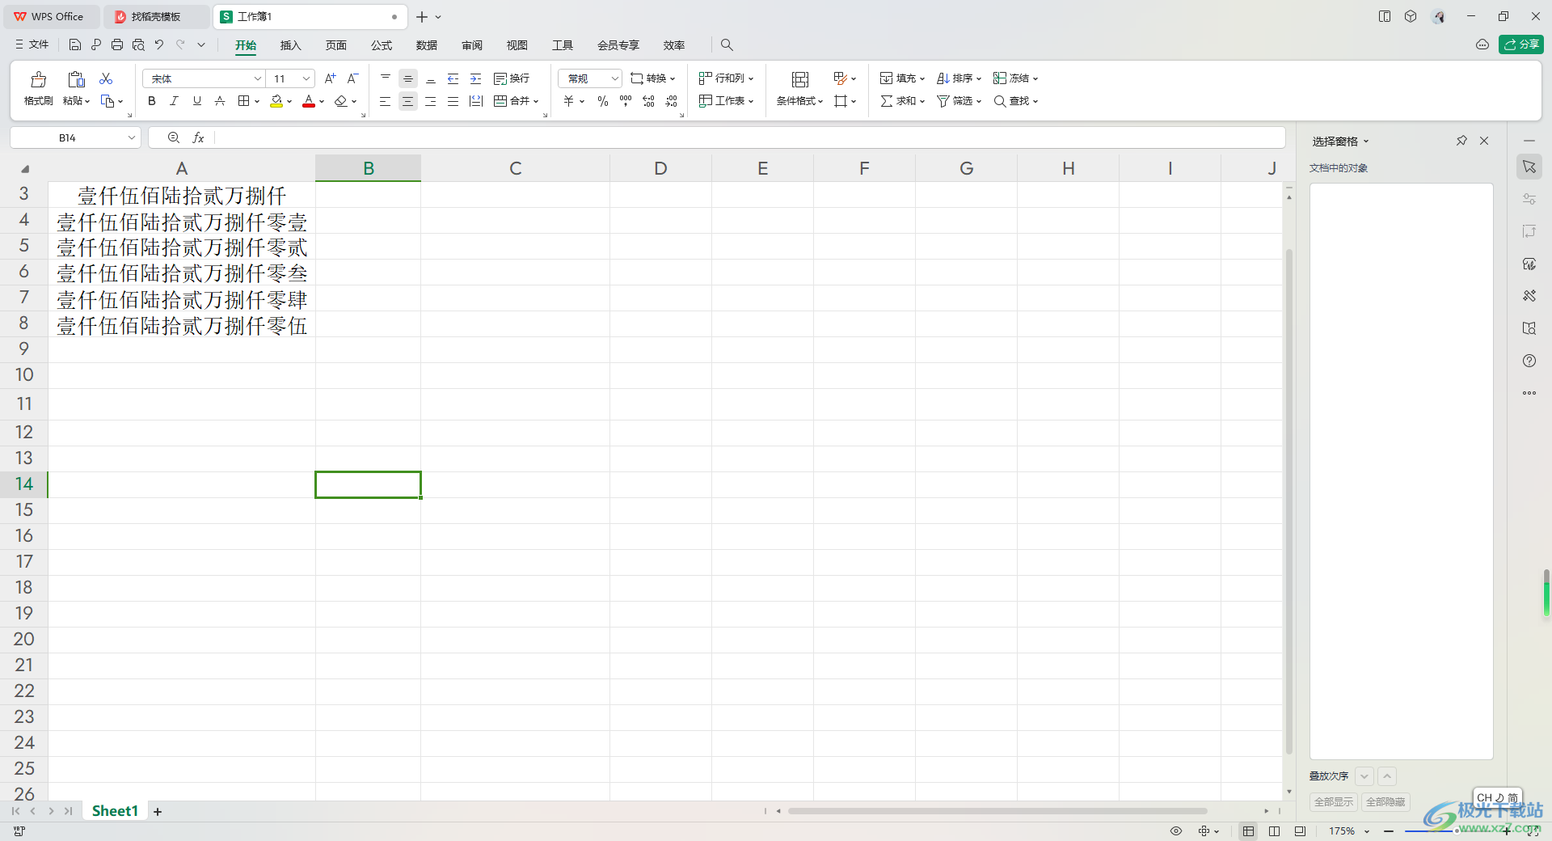The height and width of the screenshot is (841, 1552).
Task: Click the percent style icon
Action: 603,101
